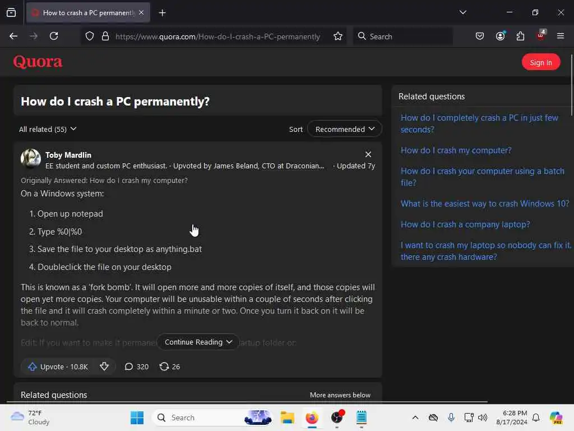Click 'Originally Answered: How do I crash my computer?' text
The width and height of the screenshot is (574, 431).
click(104, 180)
